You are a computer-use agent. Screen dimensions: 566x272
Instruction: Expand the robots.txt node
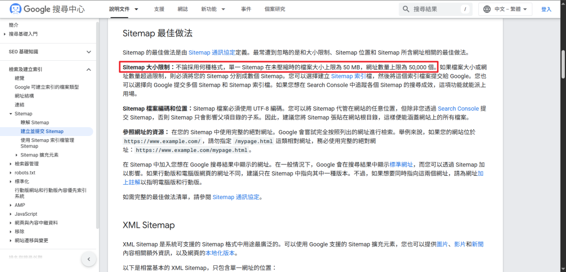pyautogui.click(x=11, y=172)
